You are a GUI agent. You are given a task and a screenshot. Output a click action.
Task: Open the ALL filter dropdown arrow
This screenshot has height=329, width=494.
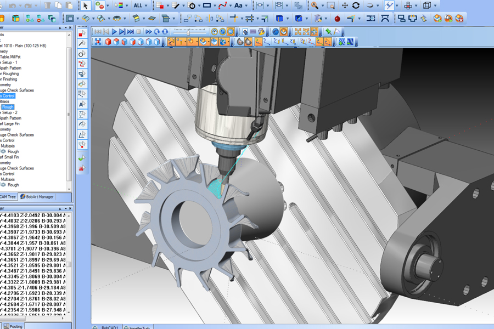146,5
